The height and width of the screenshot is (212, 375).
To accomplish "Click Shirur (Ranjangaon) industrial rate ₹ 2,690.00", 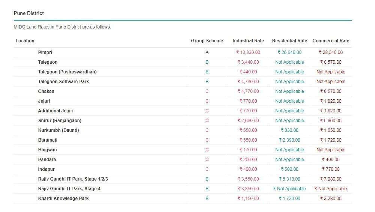I will coord(248,121).
